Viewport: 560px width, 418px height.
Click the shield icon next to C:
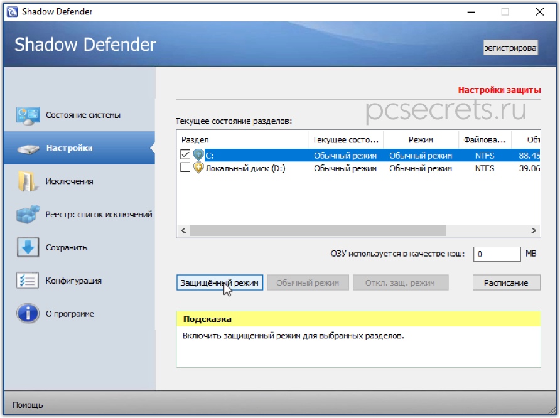click(198, 154)
